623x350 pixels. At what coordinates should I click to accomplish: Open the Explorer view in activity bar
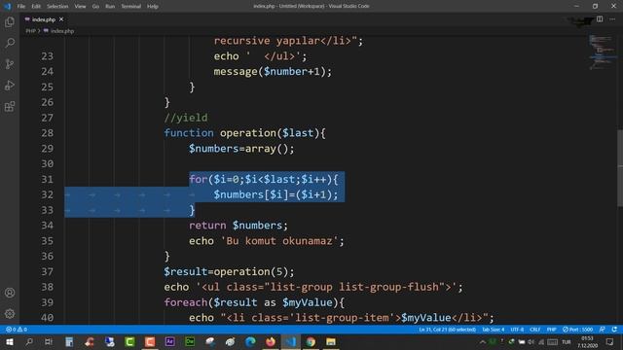point(10,21)
